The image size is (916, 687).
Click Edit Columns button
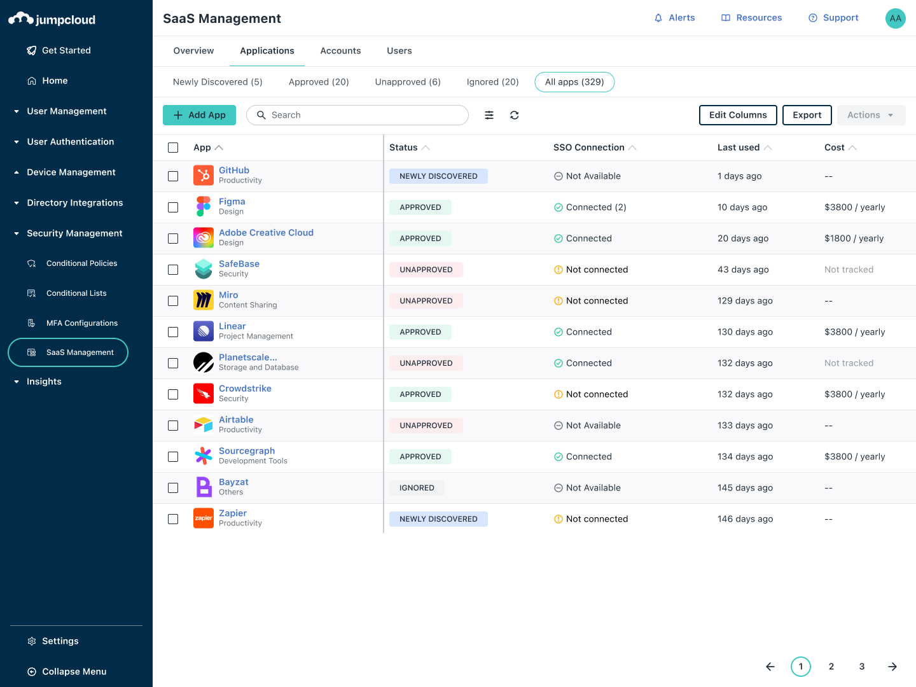(x=738, y=115)
